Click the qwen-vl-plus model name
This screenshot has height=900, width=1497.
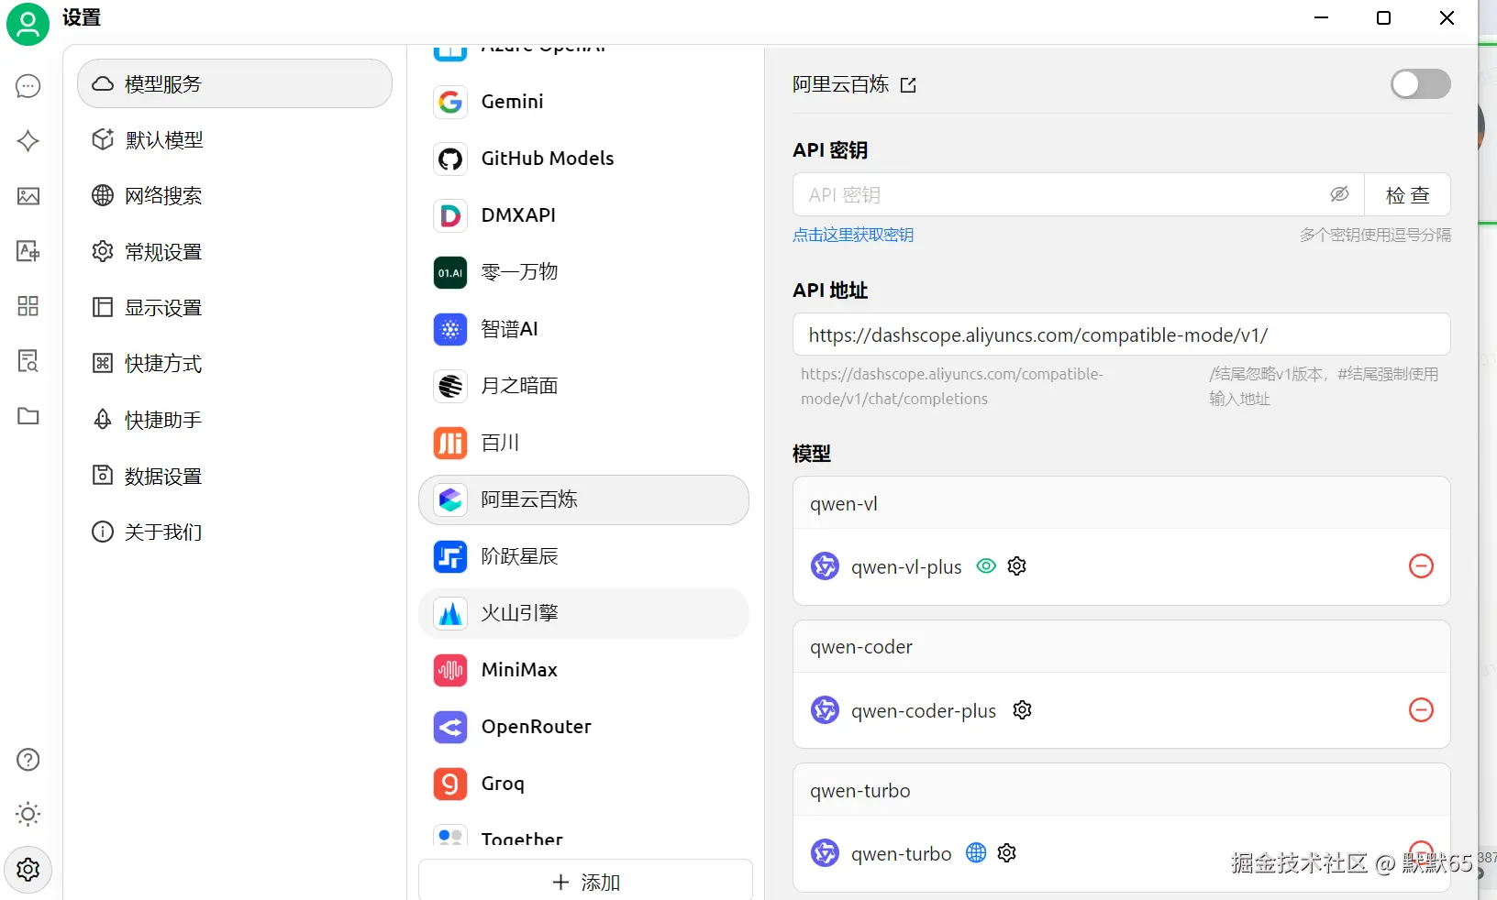click(906, 567)
